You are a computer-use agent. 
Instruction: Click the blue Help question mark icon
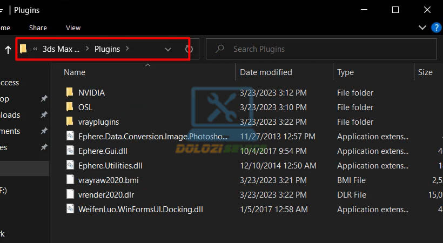click(437, 28)
